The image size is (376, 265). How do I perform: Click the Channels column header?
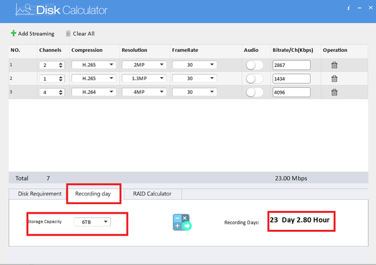pos(50,50)
